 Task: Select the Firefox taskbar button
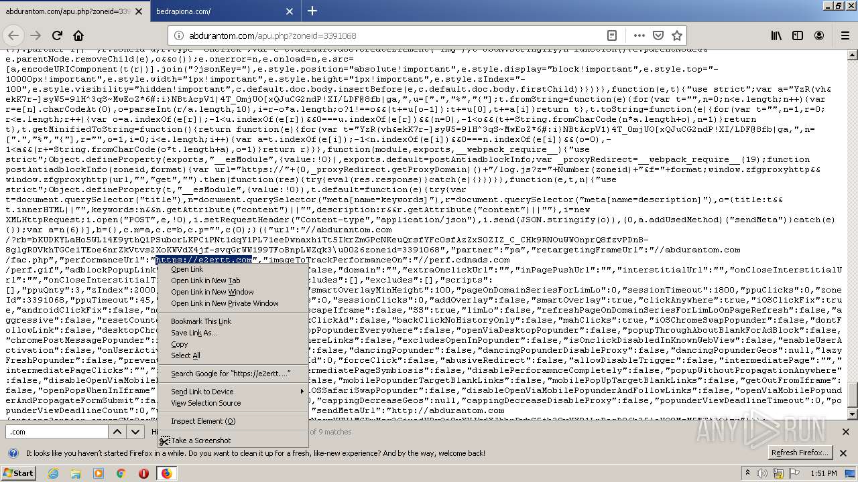(x=166, y=473)
